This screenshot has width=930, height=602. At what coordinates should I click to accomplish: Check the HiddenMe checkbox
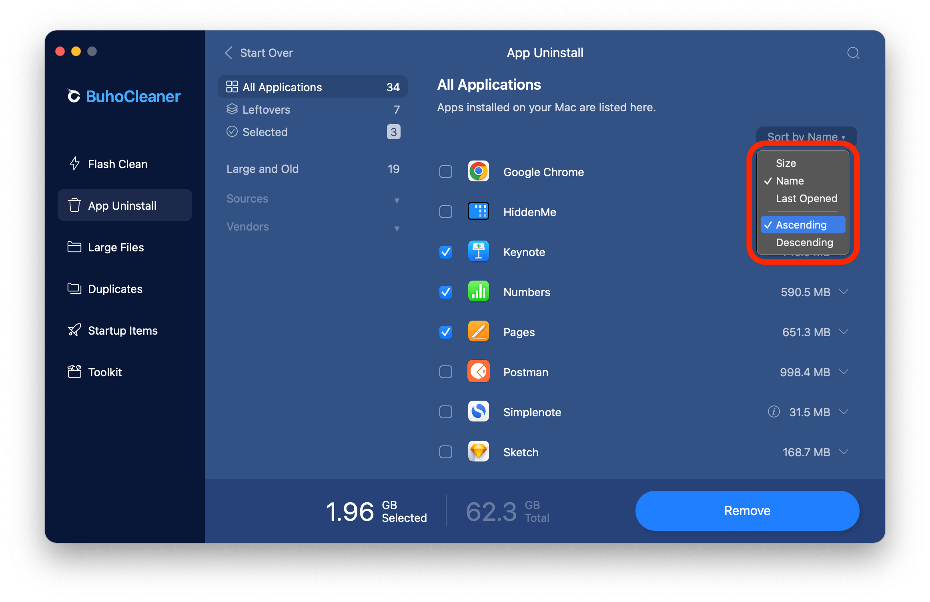click(446, 212)
